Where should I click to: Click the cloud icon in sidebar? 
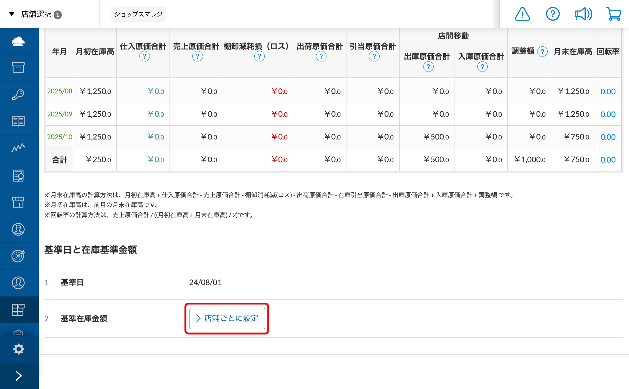18,41
